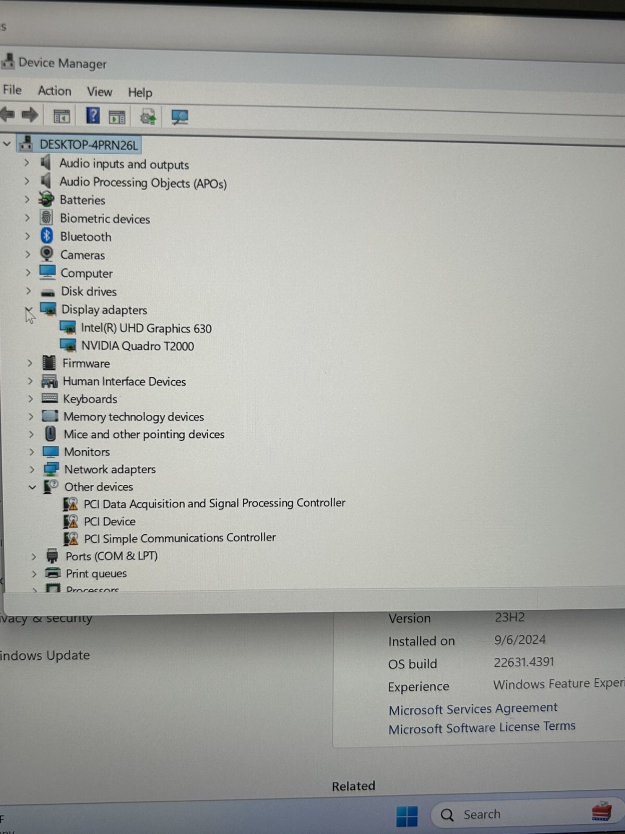Click the Monitors category icon
Screen dimensions: 625x834
51,451
